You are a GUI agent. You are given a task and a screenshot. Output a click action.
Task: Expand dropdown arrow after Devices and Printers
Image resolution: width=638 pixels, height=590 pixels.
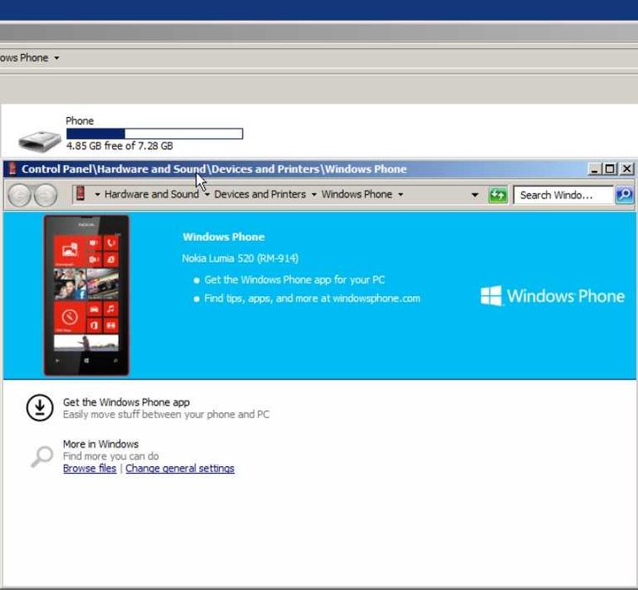(314, 195)
